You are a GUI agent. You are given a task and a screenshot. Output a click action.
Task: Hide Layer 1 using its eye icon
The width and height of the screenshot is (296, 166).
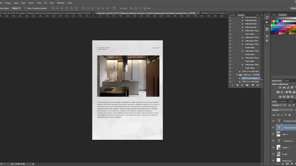[x=273, y=134]
